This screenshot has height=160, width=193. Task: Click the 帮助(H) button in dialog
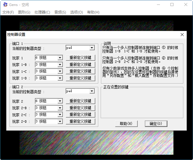click(126, 124)
